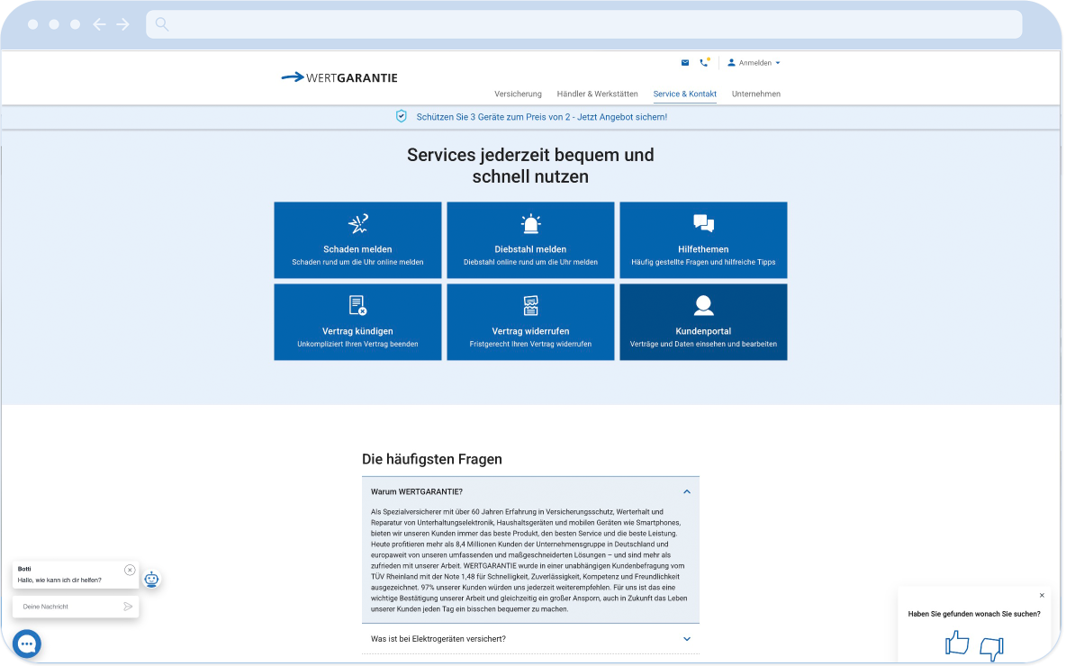Image resolution: width=1066 pixels, height=666 pixels.
Task: Close the Botti chat greeting bubble
Action: click(x=130, y=570)
